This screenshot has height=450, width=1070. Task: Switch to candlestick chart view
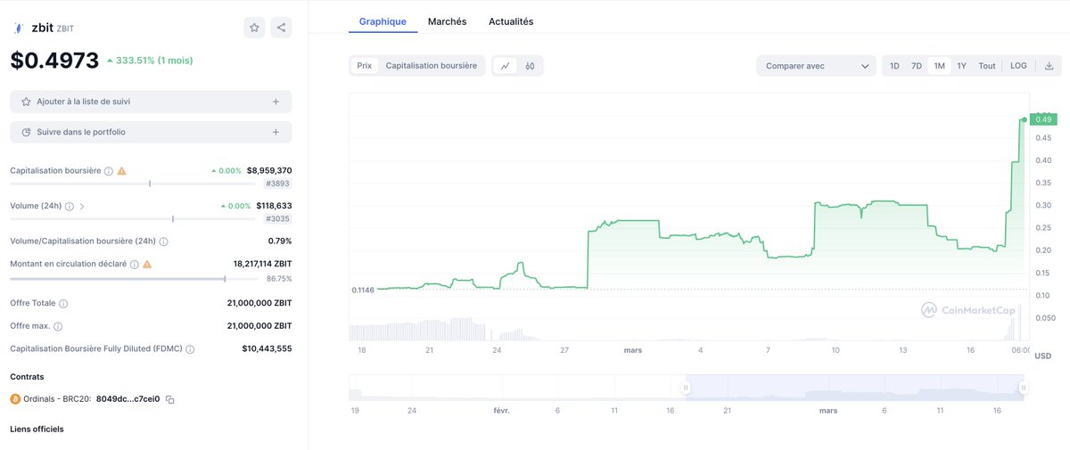coord(530,65)
